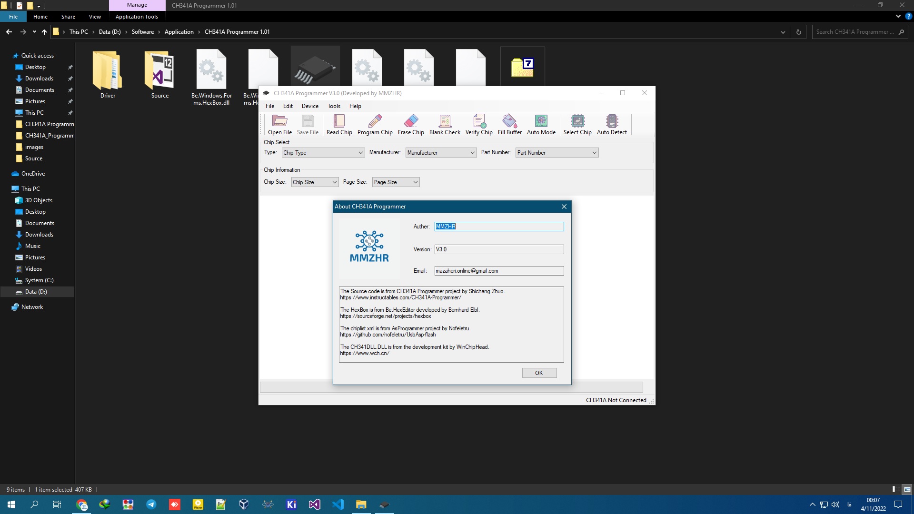Viewport: 914px width, 514px height.
Task: Click the Program Chip toolbar icon
Action: [x=375, y=125]
